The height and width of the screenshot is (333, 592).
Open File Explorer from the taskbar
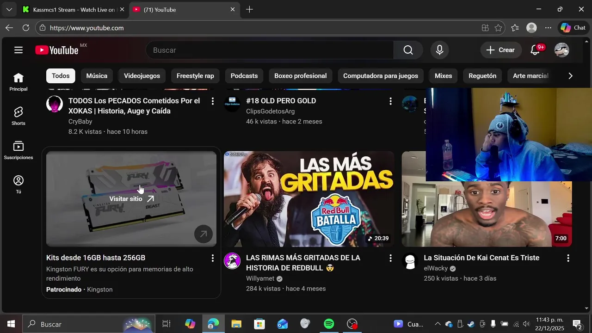236,324
